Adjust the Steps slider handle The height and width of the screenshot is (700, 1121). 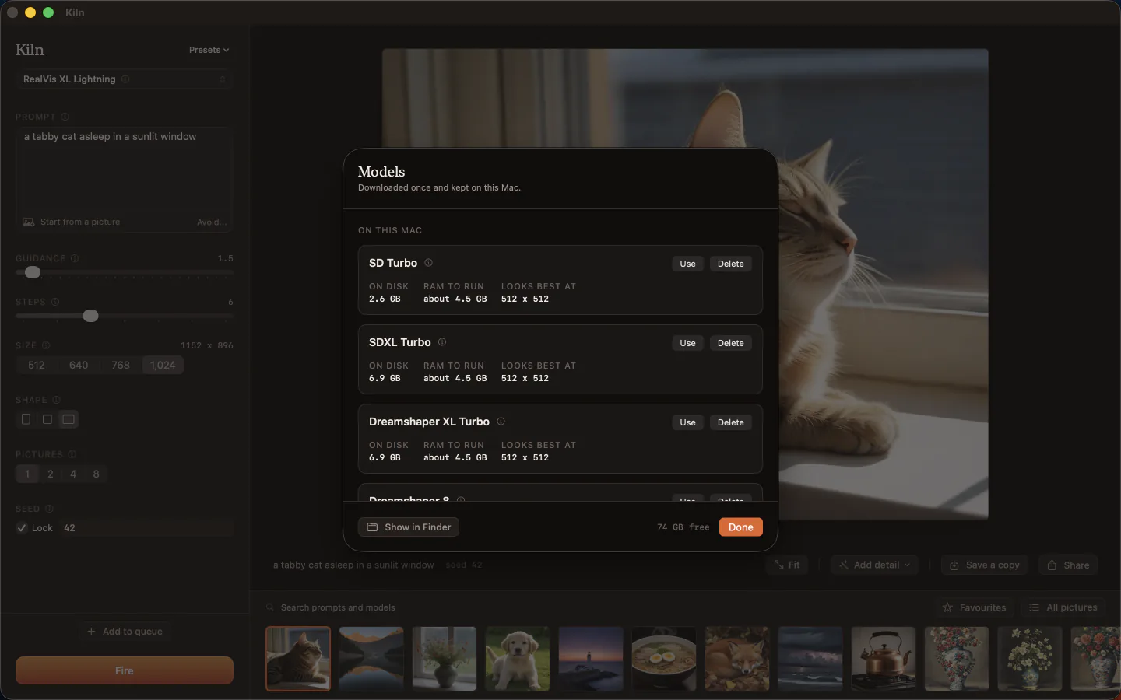90,316
